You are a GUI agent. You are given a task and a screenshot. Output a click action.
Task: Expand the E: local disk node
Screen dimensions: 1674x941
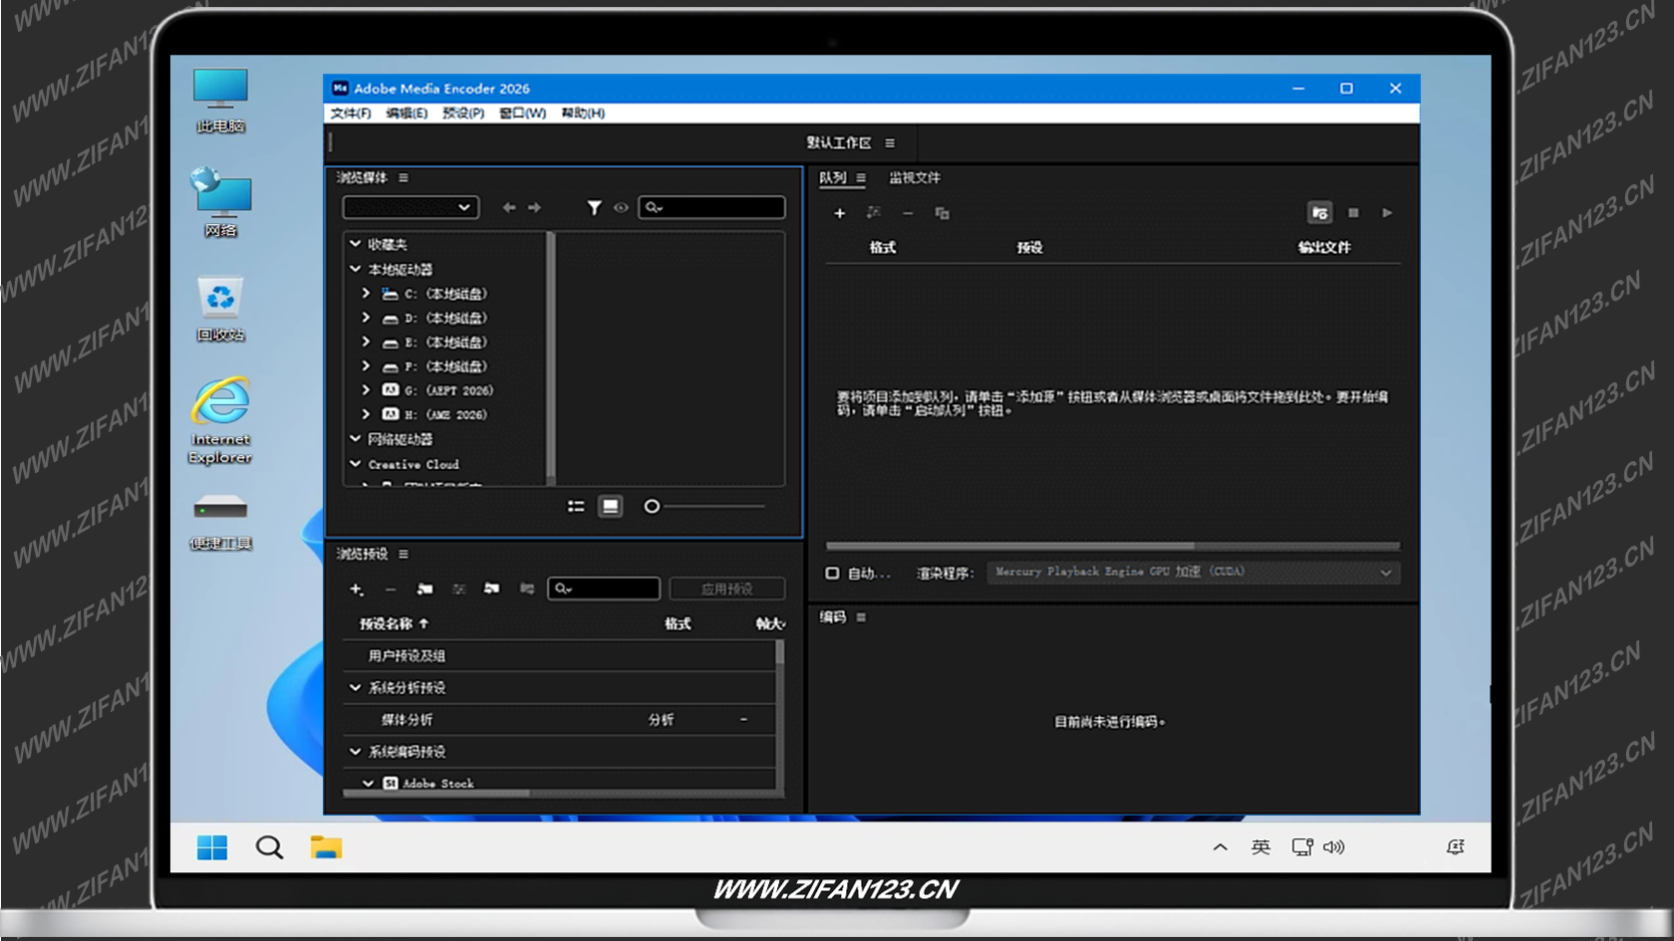point(366,341)
